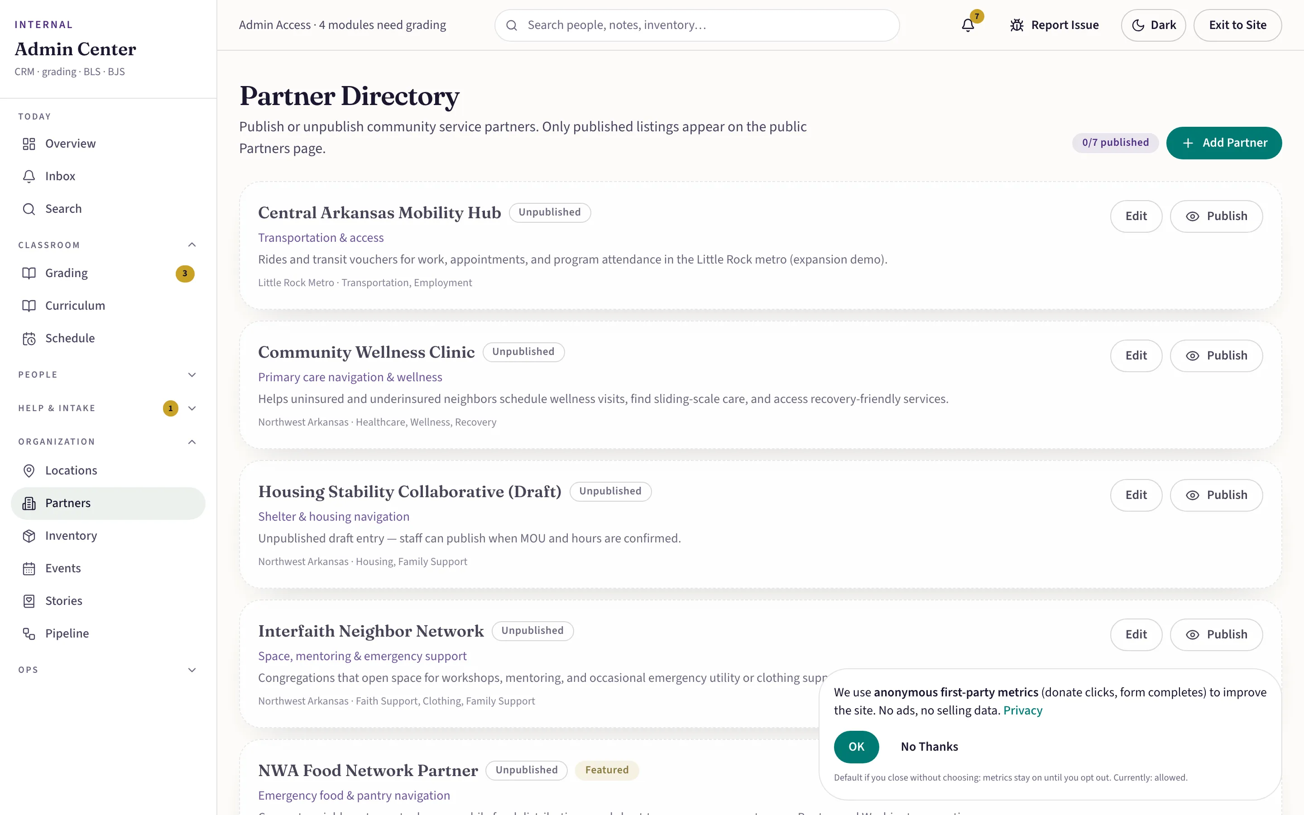This screenshot has height=815, width=1304.
Task: Expand the People section
Action: (x=192, y=374)
